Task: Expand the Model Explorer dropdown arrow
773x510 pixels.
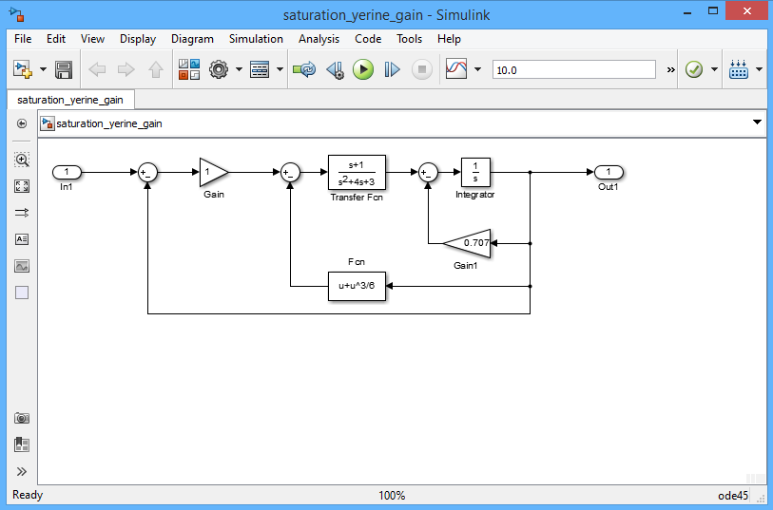Action: pos(280,69)
